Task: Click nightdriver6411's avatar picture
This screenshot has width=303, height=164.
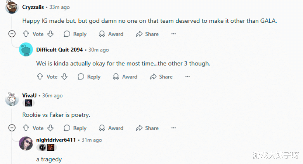Action: pos(26,143)
